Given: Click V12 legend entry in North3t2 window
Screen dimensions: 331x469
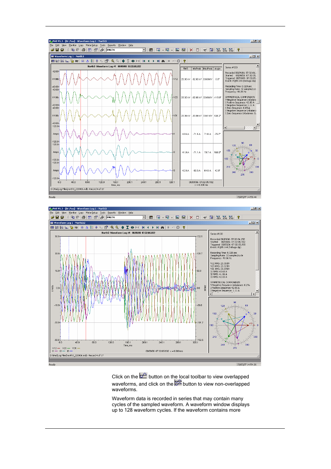Looking at the screenshot, I should point(56,348).
